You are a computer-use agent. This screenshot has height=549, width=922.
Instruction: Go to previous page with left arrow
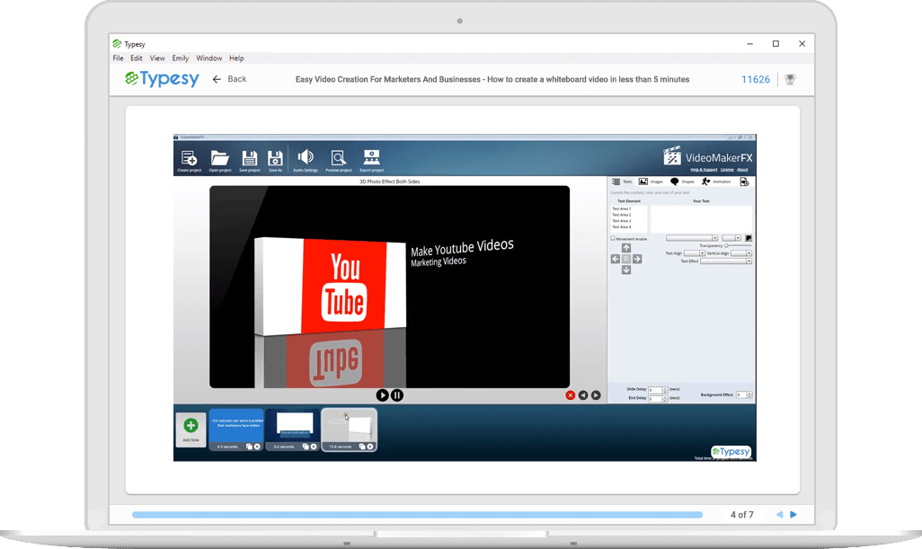[779, 514]
